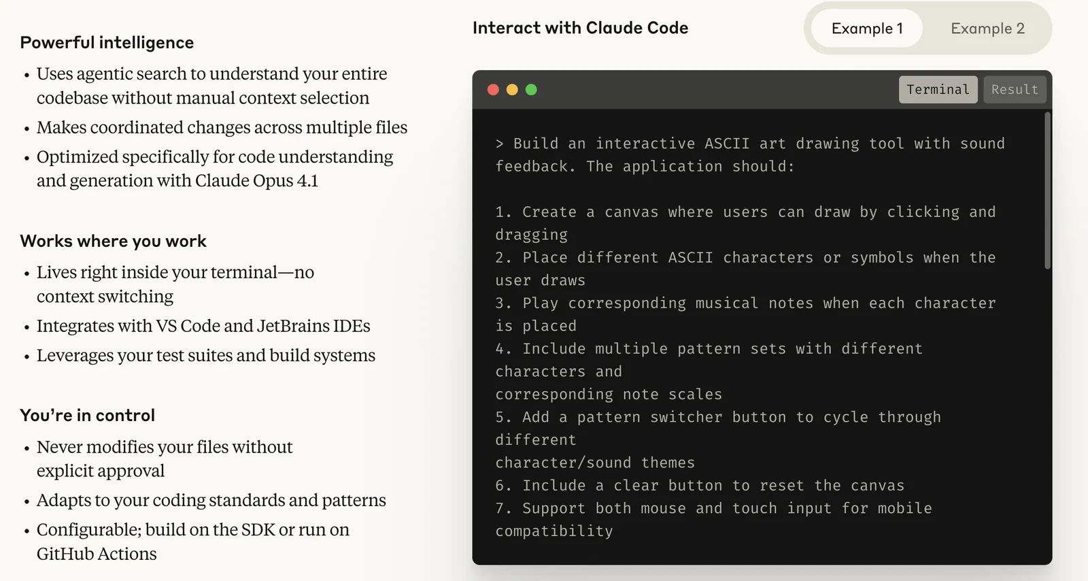Viewport: 1088px width, 581px height.
Task: Click the terminal vertical scrollbar thumb
Action: (1047, 190)
